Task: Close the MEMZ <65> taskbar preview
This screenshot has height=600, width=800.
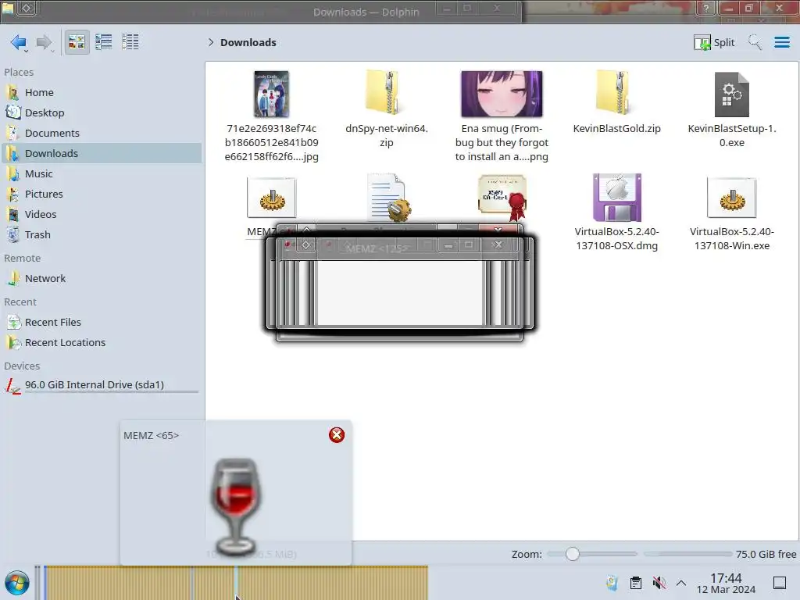Action: tap(337, 435)
